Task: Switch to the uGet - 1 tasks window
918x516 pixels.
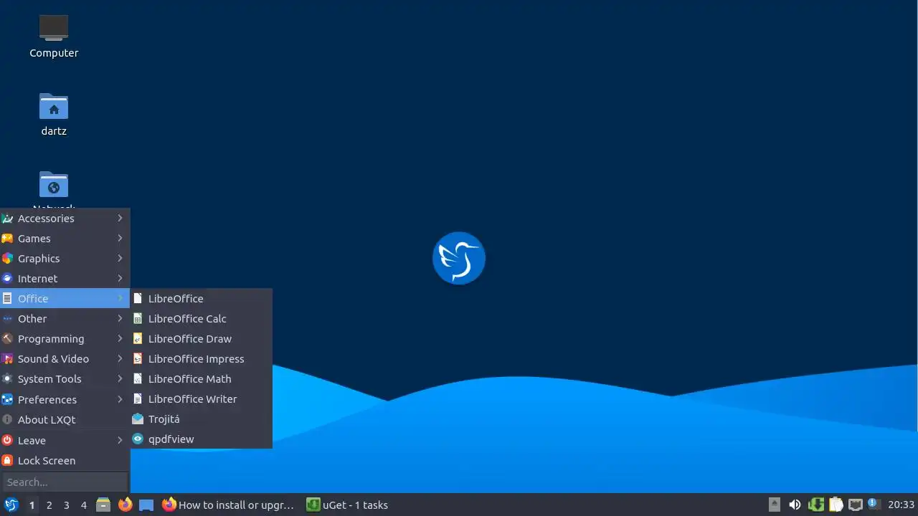Action: point(347,505)
